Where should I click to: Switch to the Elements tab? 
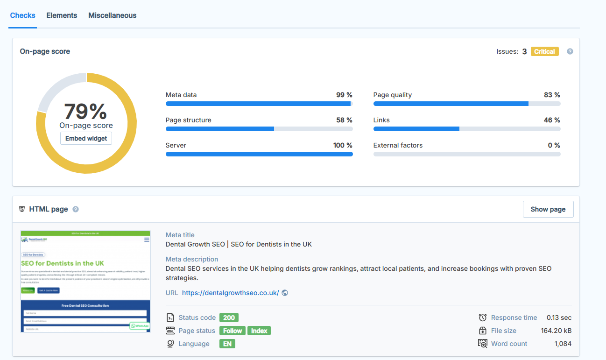coord(62,15)
